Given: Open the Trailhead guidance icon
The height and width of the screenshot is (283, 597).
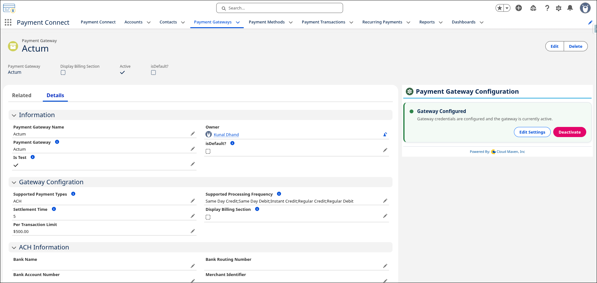Looking at the screenshot, I should click(533, 8).
